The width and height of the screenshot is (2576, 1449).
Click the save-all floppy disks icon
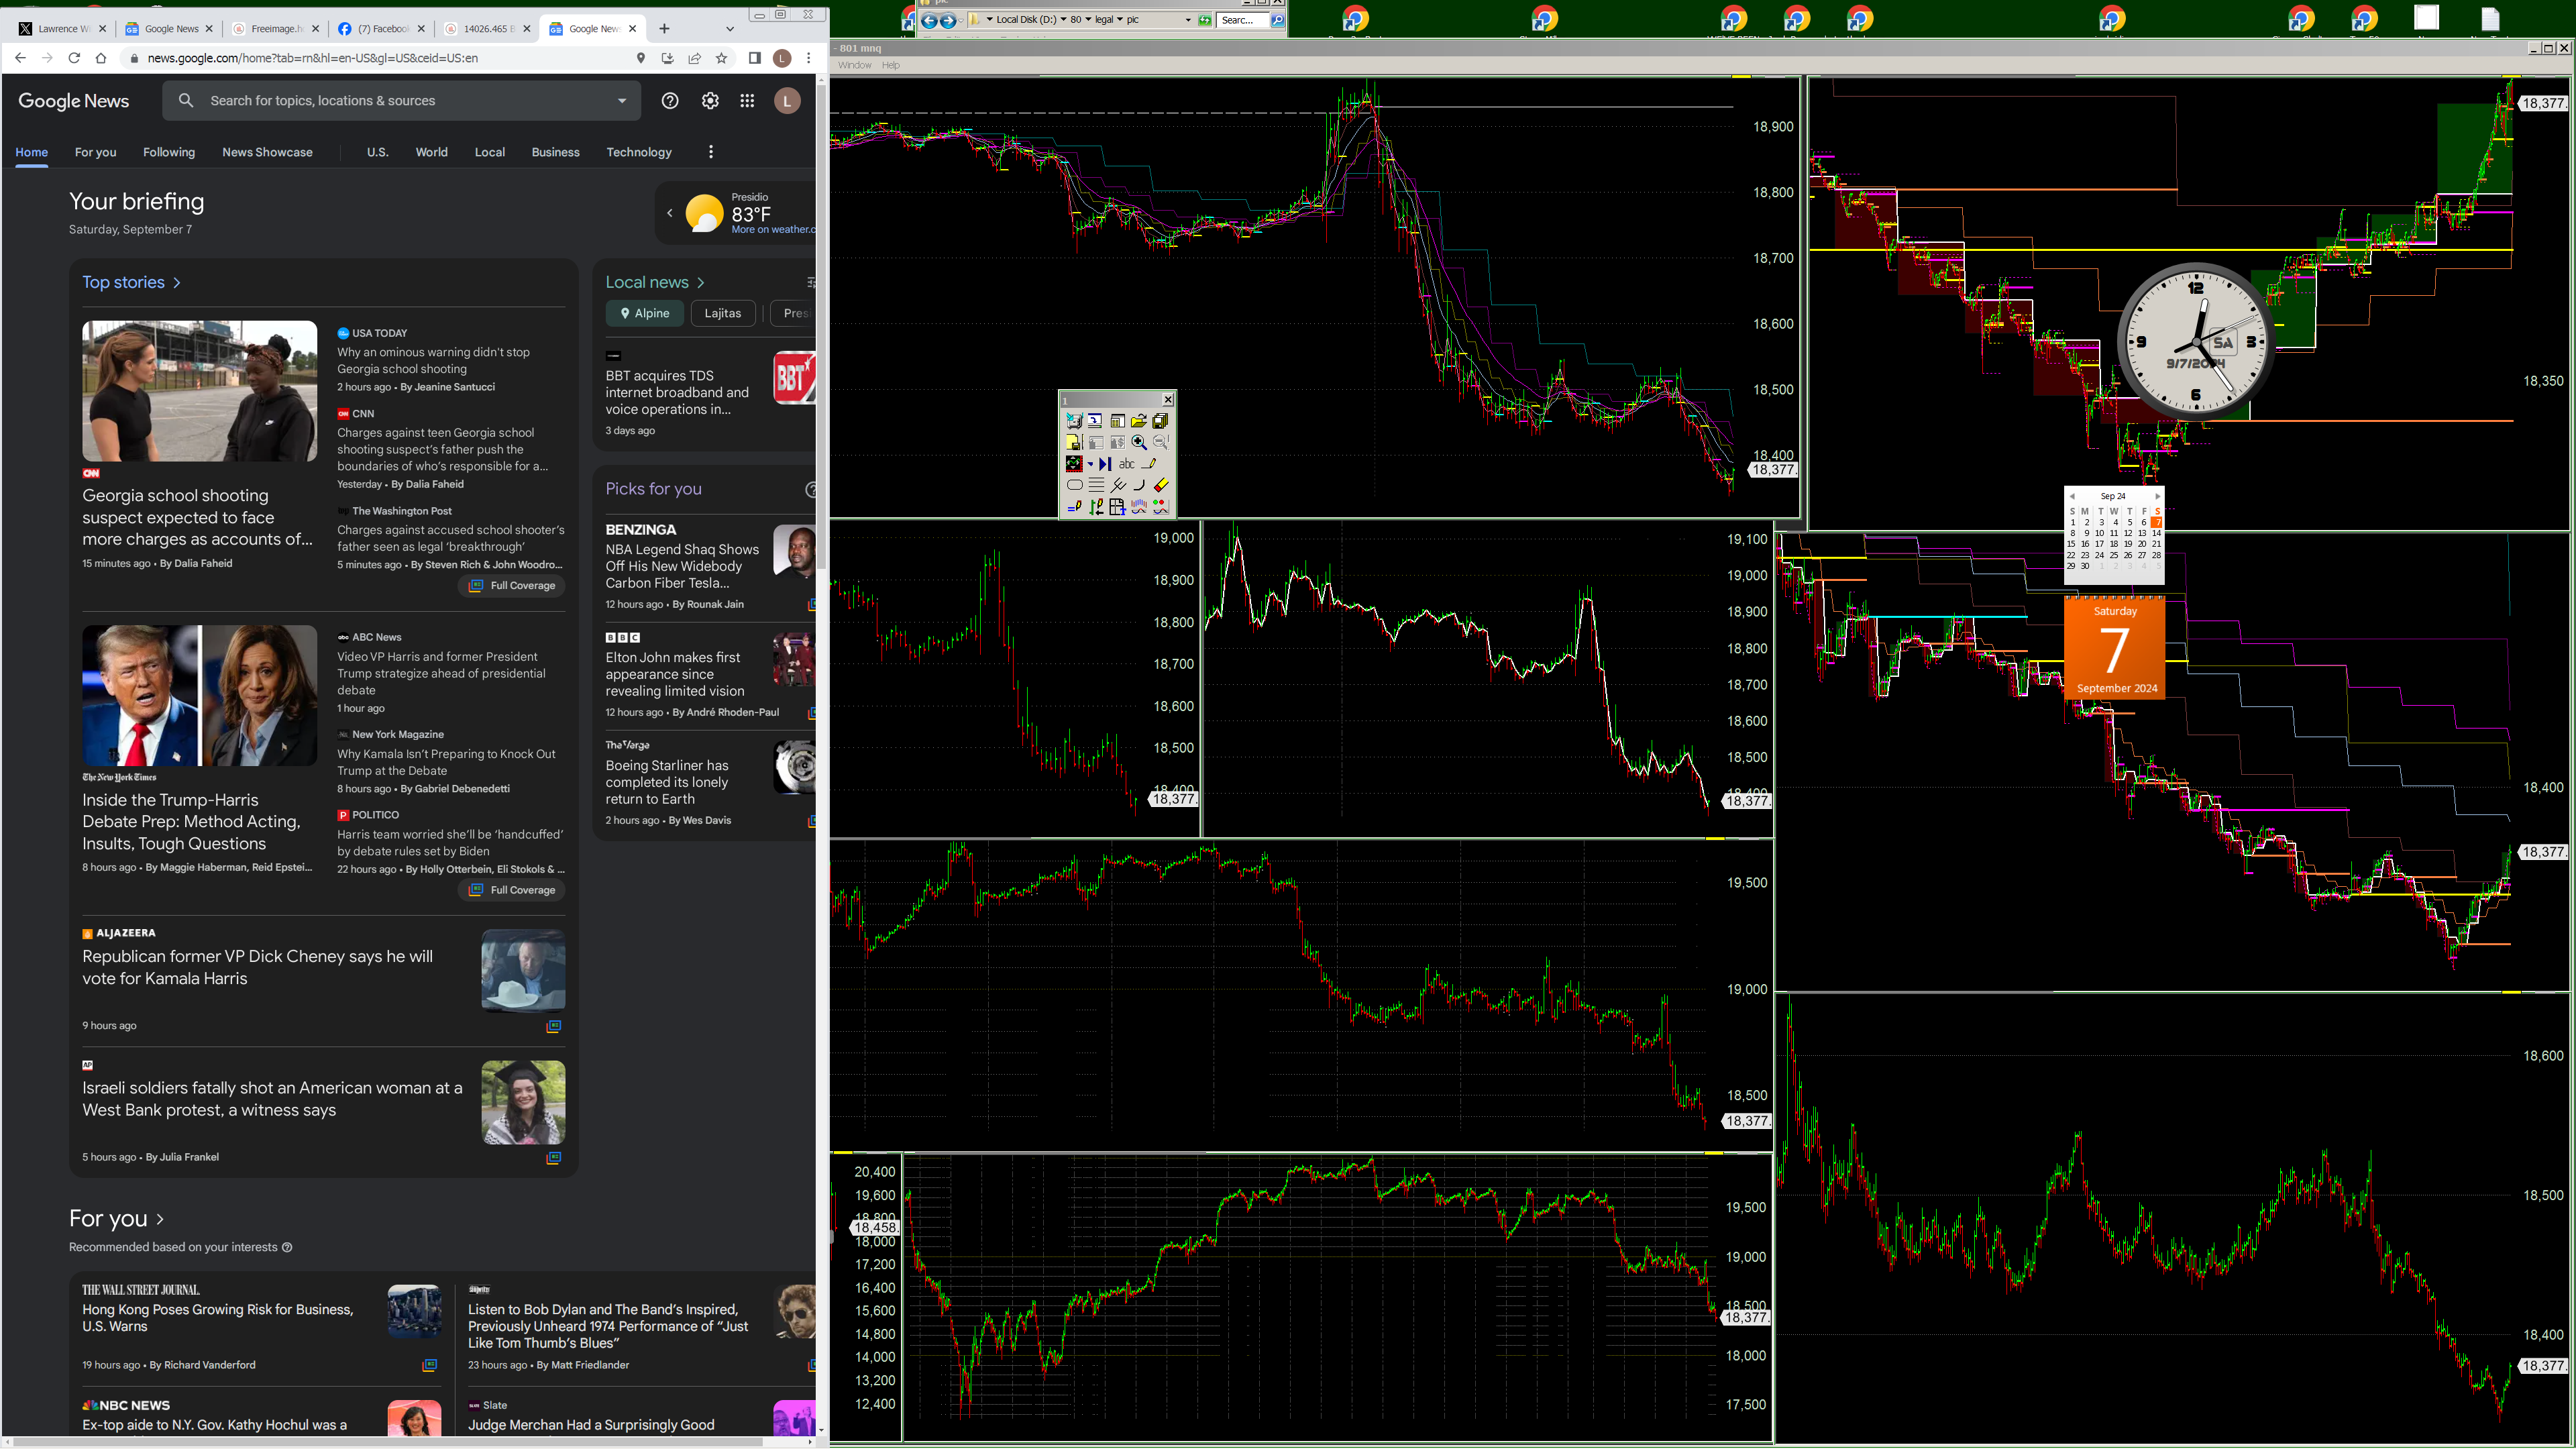point(1160,421)
